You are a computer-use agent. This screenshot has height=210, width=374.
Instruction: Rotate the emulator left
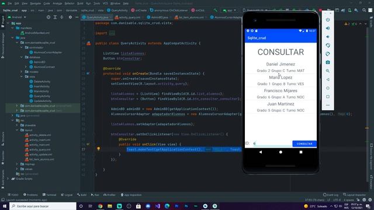(x=328, y=45)
